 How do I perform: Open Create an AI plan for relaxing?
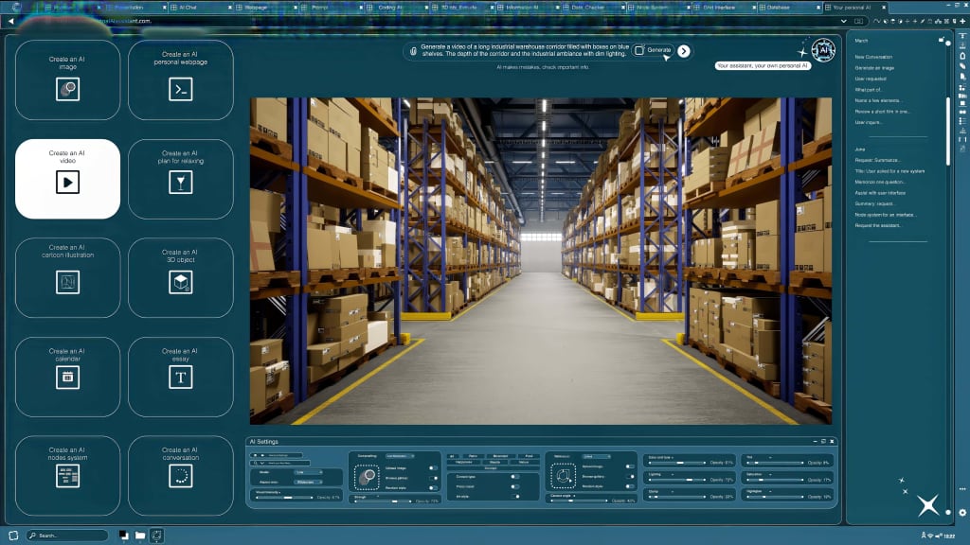pos(181,179)
